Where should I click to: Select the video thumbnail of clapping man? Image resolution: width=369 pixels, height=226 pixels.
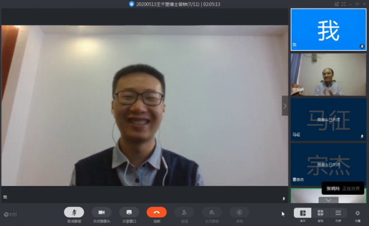click(328, 74)
